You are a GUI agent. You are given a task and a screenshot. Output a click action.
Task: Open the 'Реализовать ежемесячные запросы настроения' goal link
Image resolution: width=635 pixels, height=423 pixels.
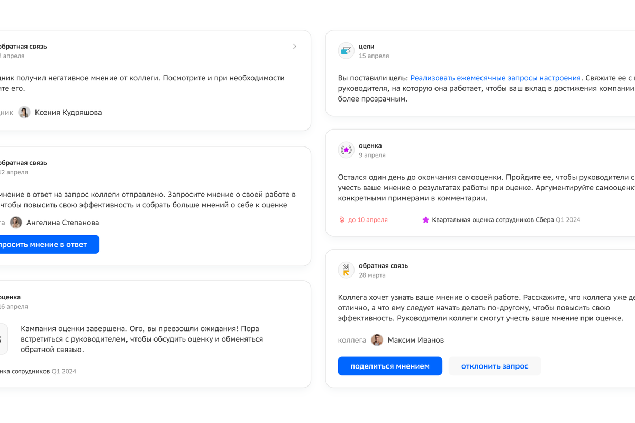[x=495, y=78]
